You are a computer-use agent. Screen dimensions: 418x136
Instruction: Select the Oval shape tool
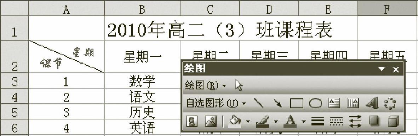[x=315, y=103]
